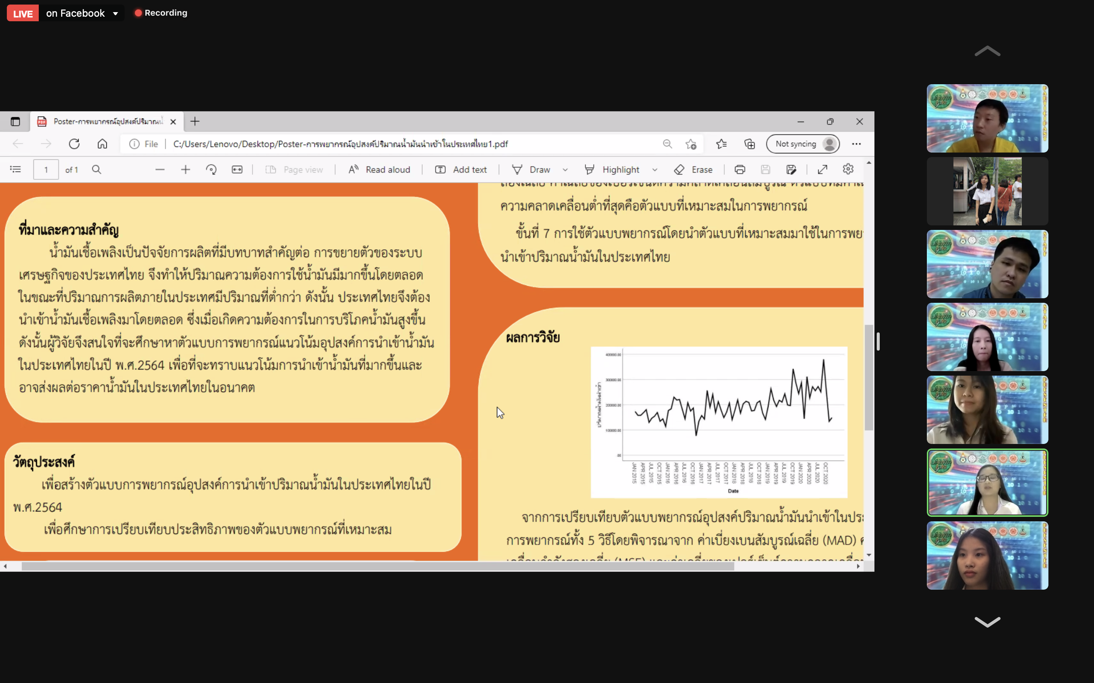Activate the Erase tool
This screenshot has height=683, width=1094.
[x=694, y=169]
